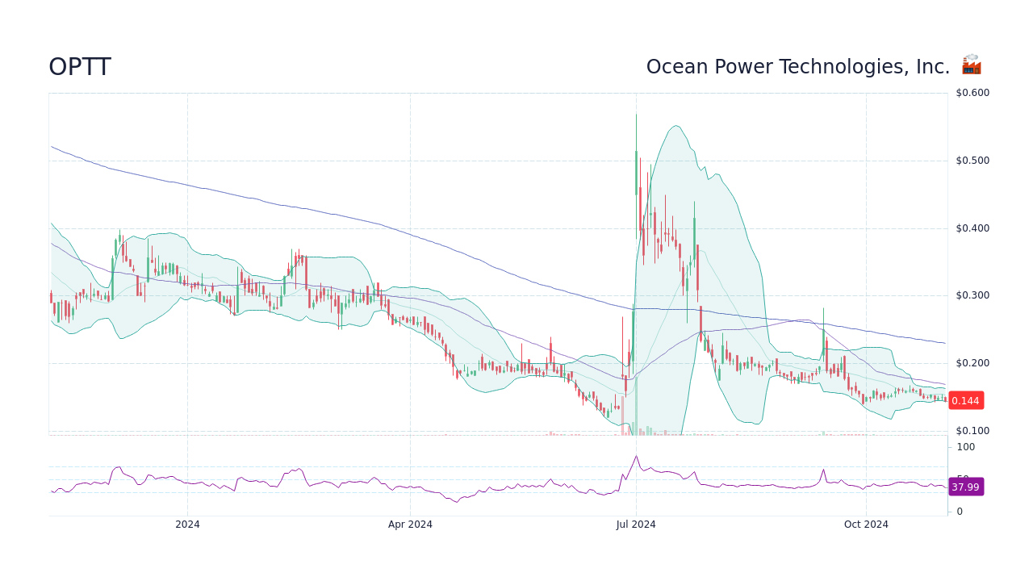Click the $0.200 price axis label
Image resolution: width=1033 pixels, height=581 pixels.
tap(972, 363)
